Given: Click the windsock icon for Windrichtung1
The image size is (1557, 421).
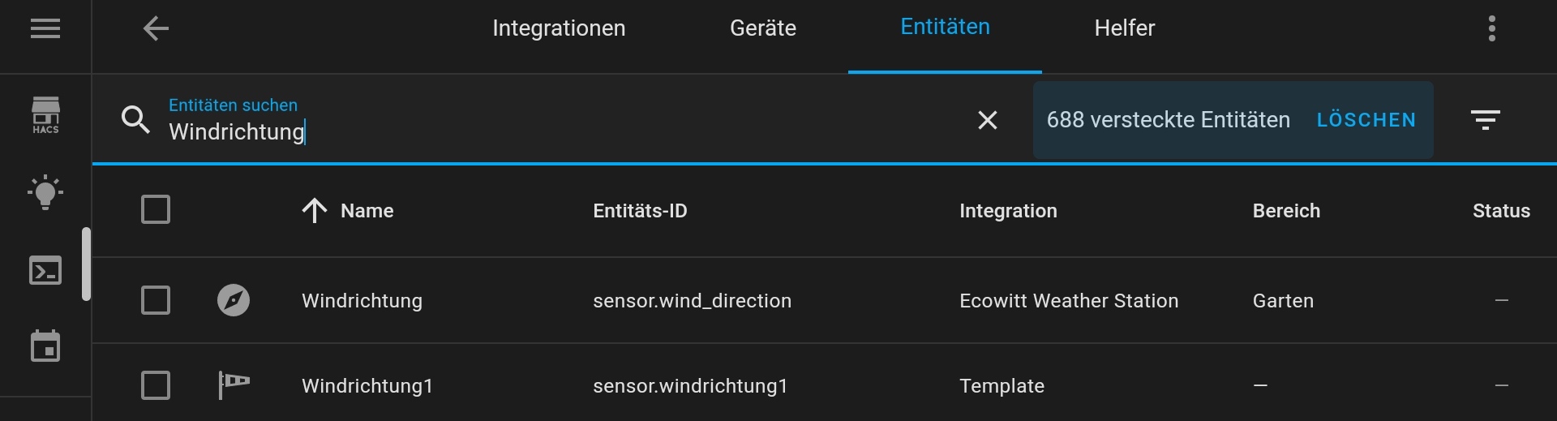Looking at the screenshot, I should (x=234, y=385).
